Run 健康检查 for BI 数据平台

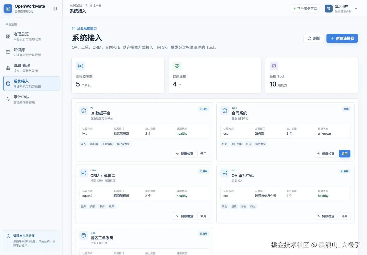tap(185, 154)
